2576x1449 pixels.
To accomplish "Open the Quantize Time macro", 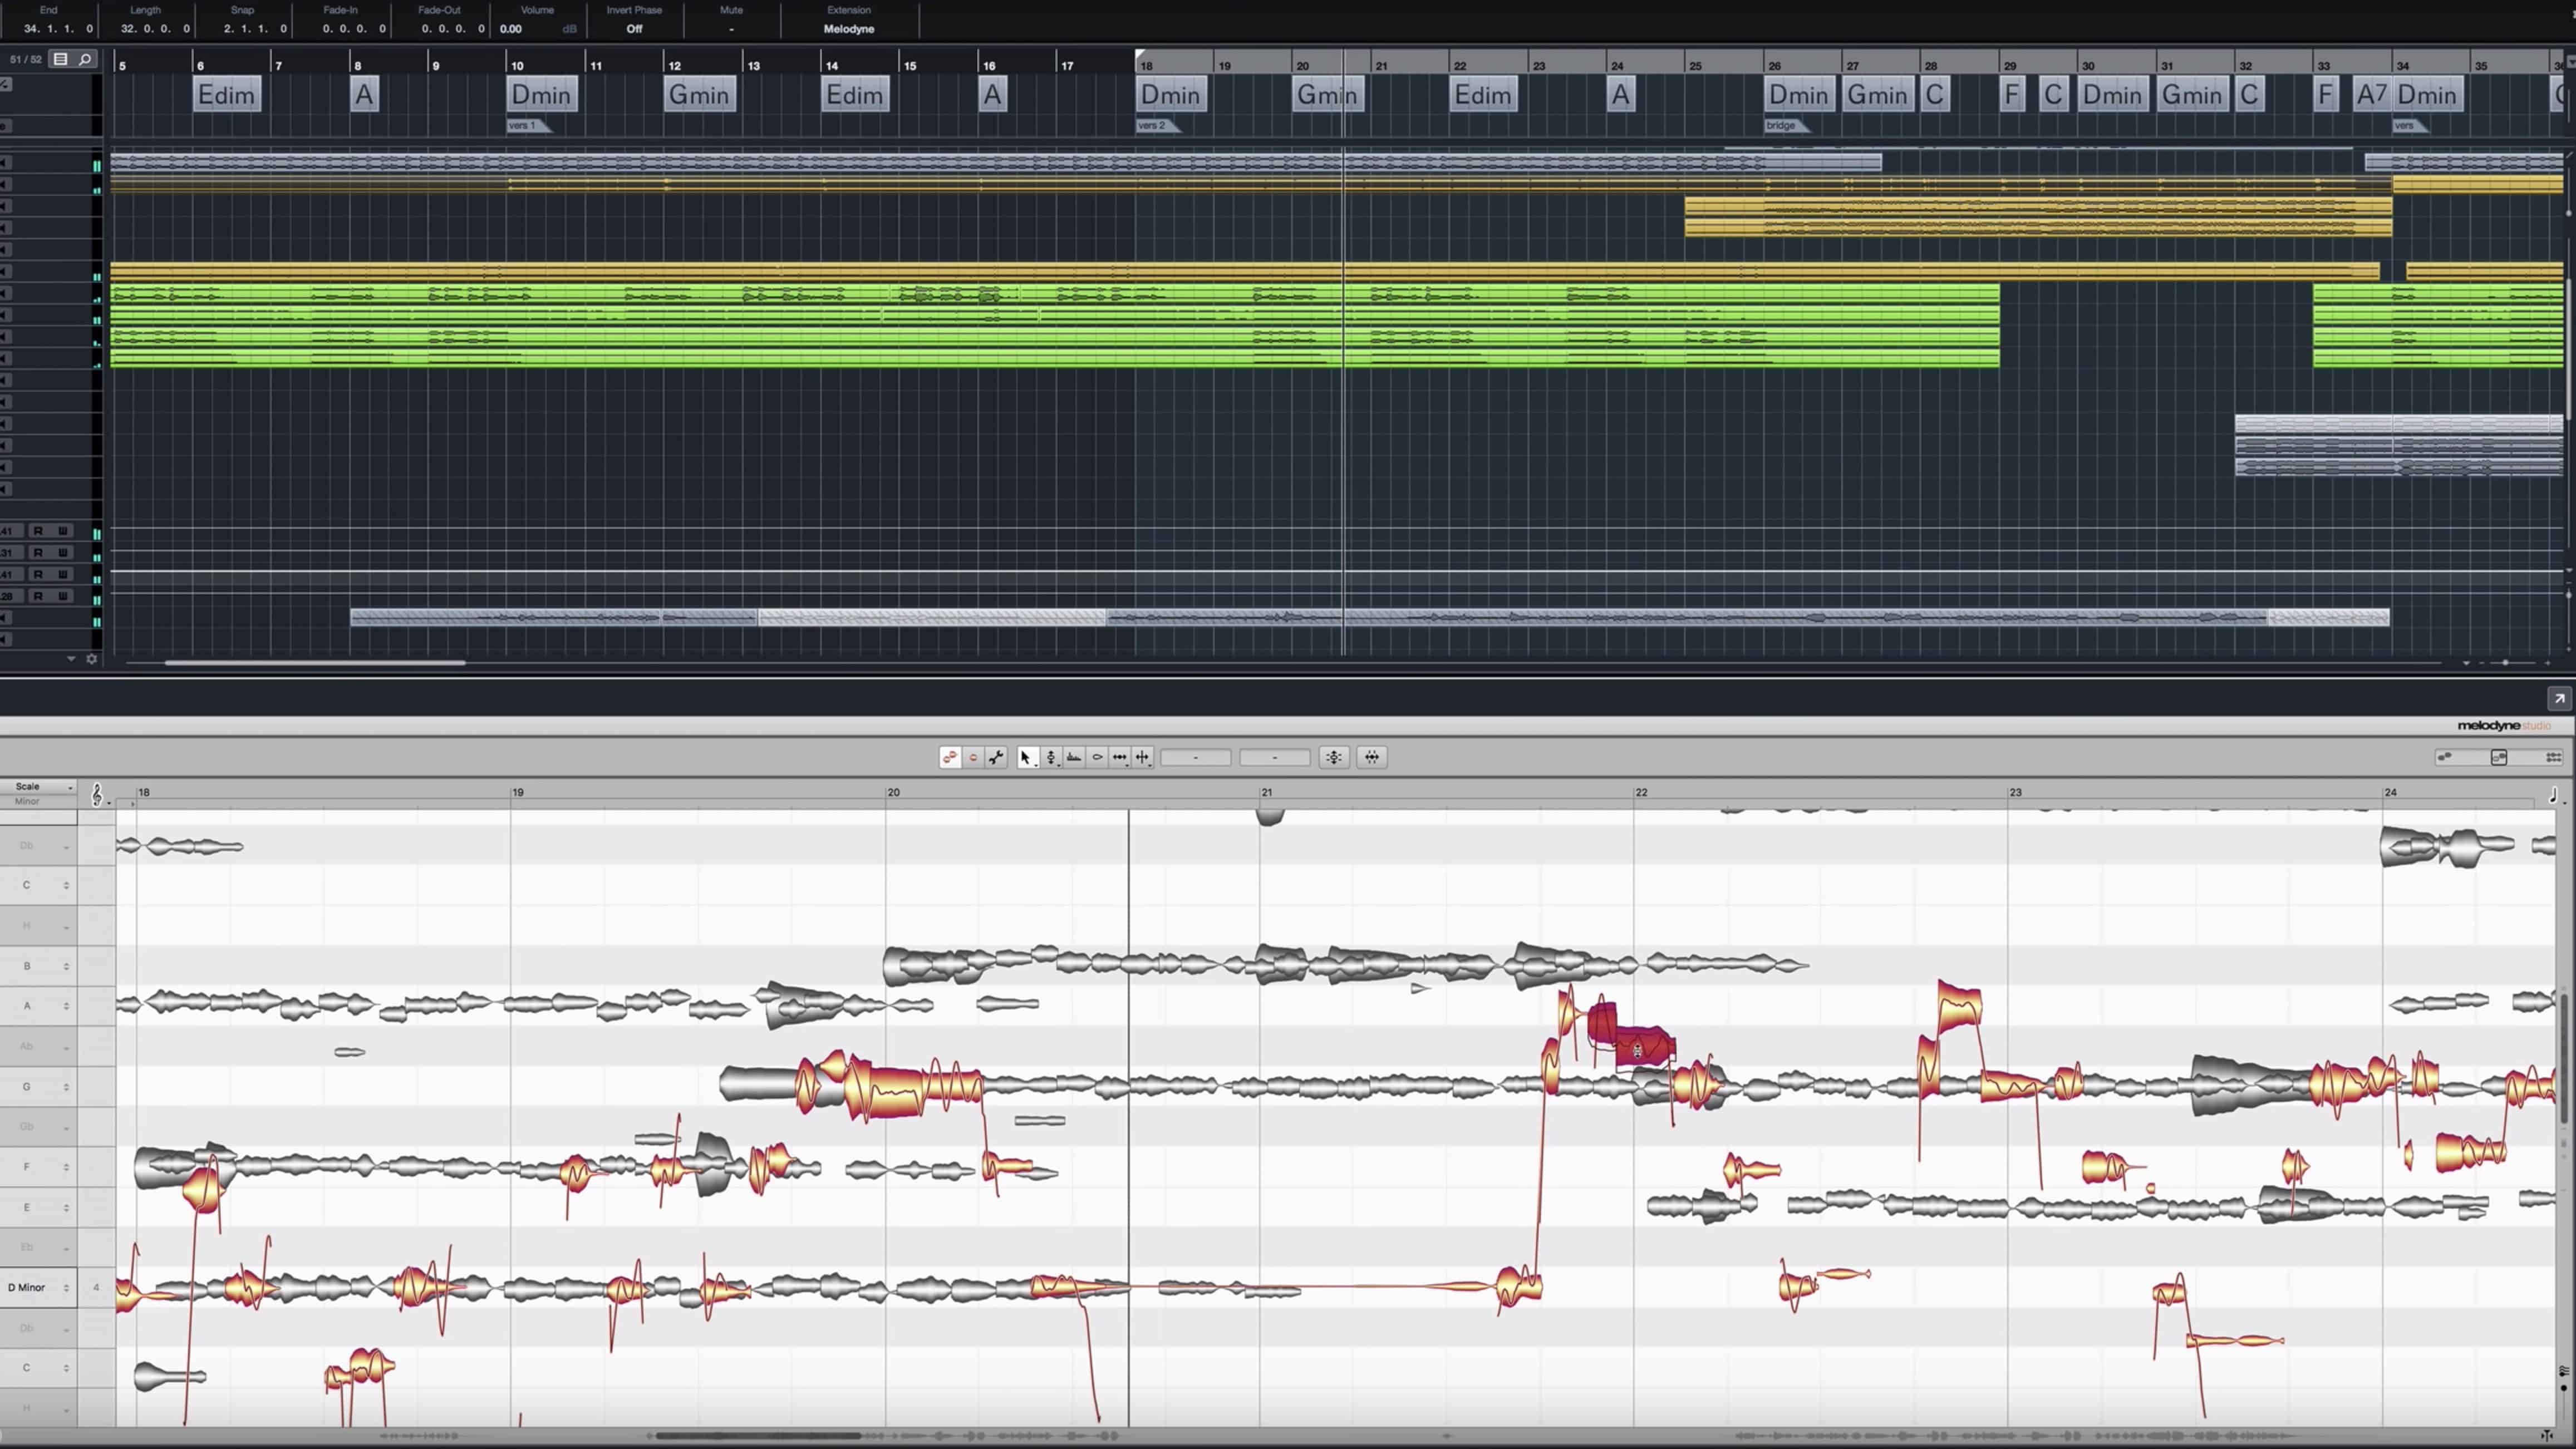I will (1372, 757).
